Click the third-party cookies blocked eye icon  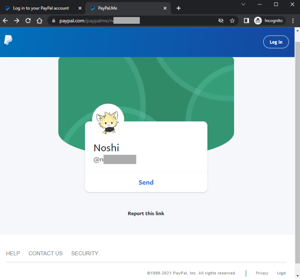coord(221,21)
